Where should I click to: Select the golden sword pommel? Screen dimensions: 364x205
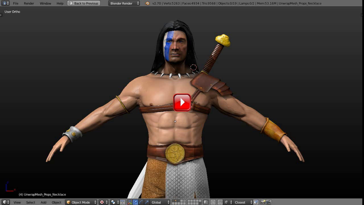coord(223,40)
